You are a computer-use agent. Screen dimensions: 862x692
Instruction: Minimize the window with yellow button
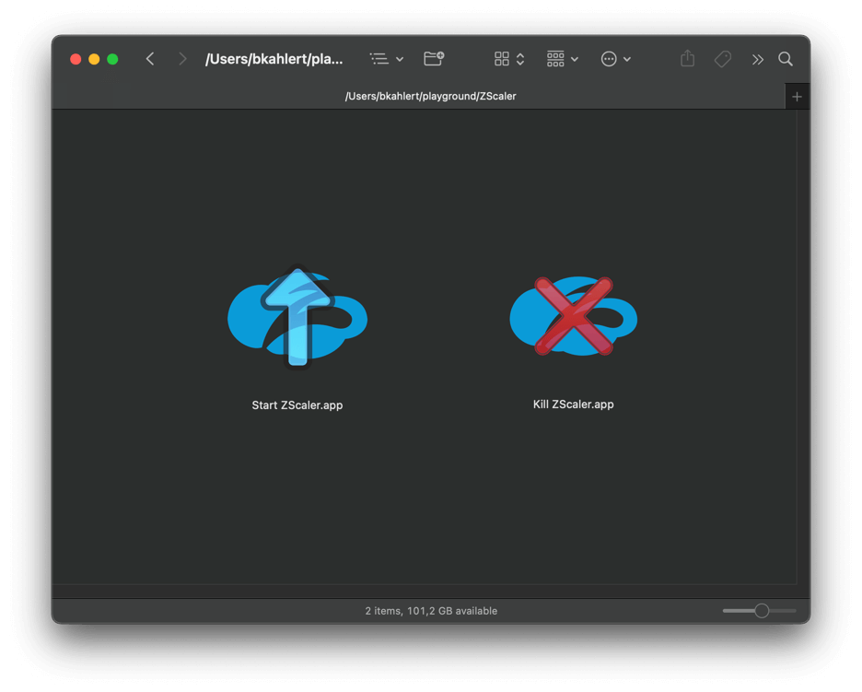[94, 59]
